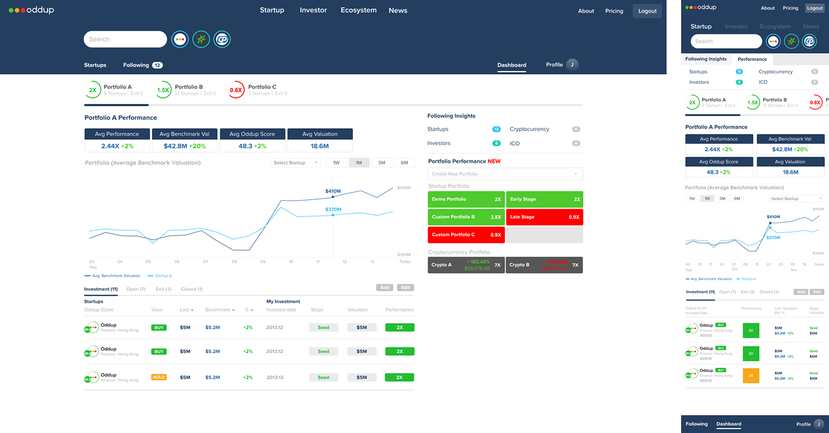Click into the wide Search field on the left
This screenshot has width=829, height=433.
click(125, 39)
